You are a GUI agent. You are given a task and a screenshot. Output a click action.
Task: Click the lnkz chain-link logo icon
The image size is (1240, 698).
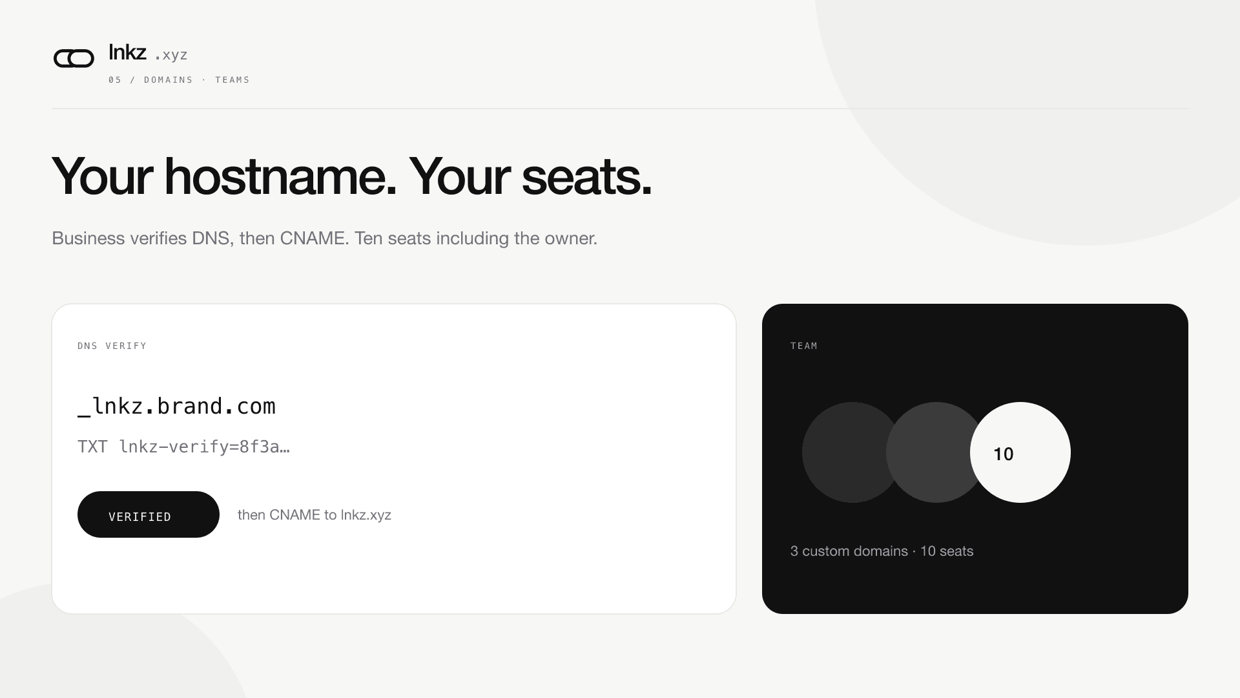click(74, 59)
